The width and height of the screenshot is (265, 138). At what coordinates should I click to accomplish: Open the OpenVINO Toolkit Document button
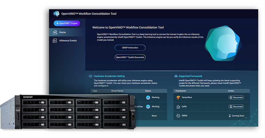coord(130,57)
